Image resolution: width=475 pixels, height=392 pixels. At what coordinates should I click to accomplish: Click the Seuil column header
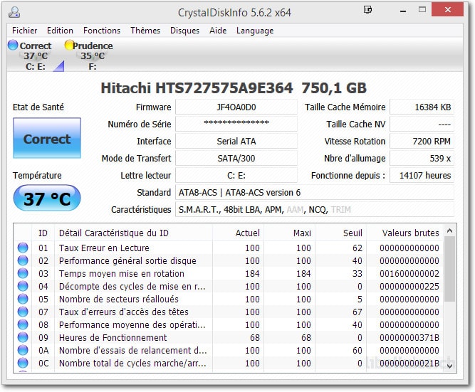(x=341, y=233)
